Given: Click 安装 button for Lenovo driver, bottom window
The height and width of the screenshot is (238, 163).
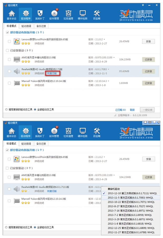Looking at the screenshot, I should [x=149, y=159].
